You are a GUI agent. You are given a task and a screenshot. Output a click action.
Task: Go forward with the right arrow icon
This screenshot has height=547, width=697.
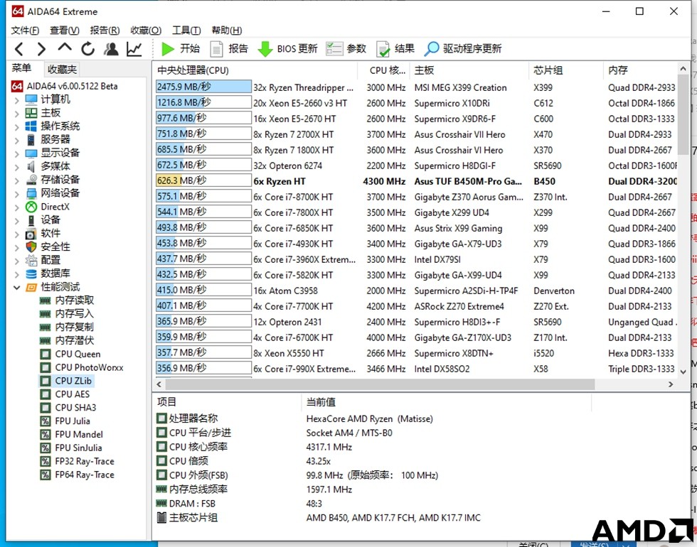pos(41,48)
